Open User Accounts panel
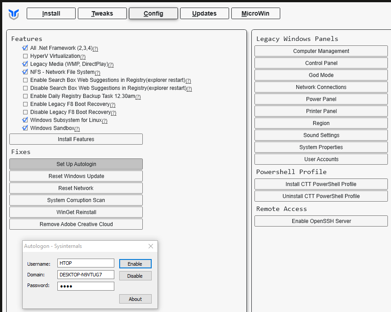The height and width of the screenshot is (312, 391). pos(321,159)
